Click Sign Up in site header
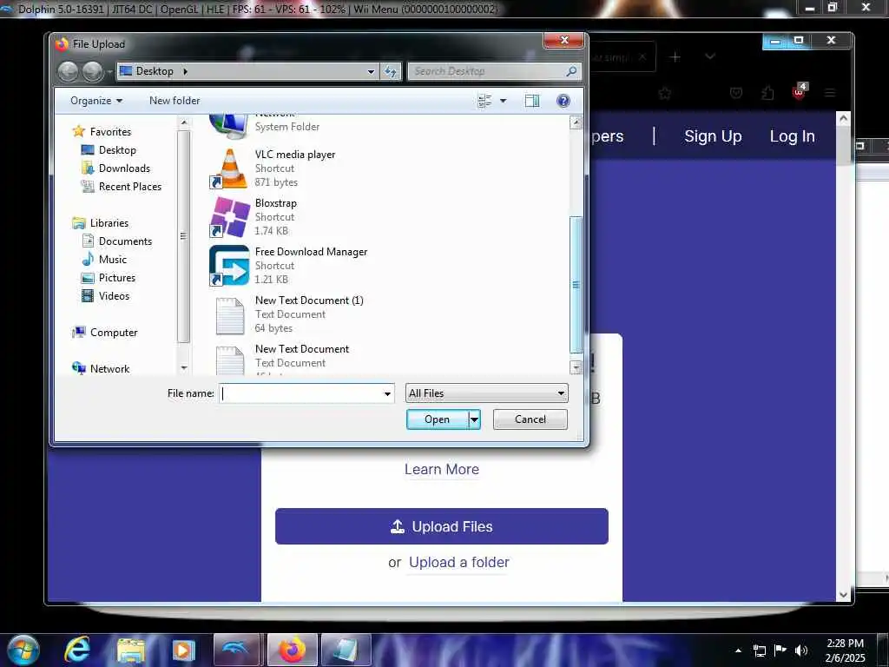The image size is (889, 667). [x=713, y=136]
